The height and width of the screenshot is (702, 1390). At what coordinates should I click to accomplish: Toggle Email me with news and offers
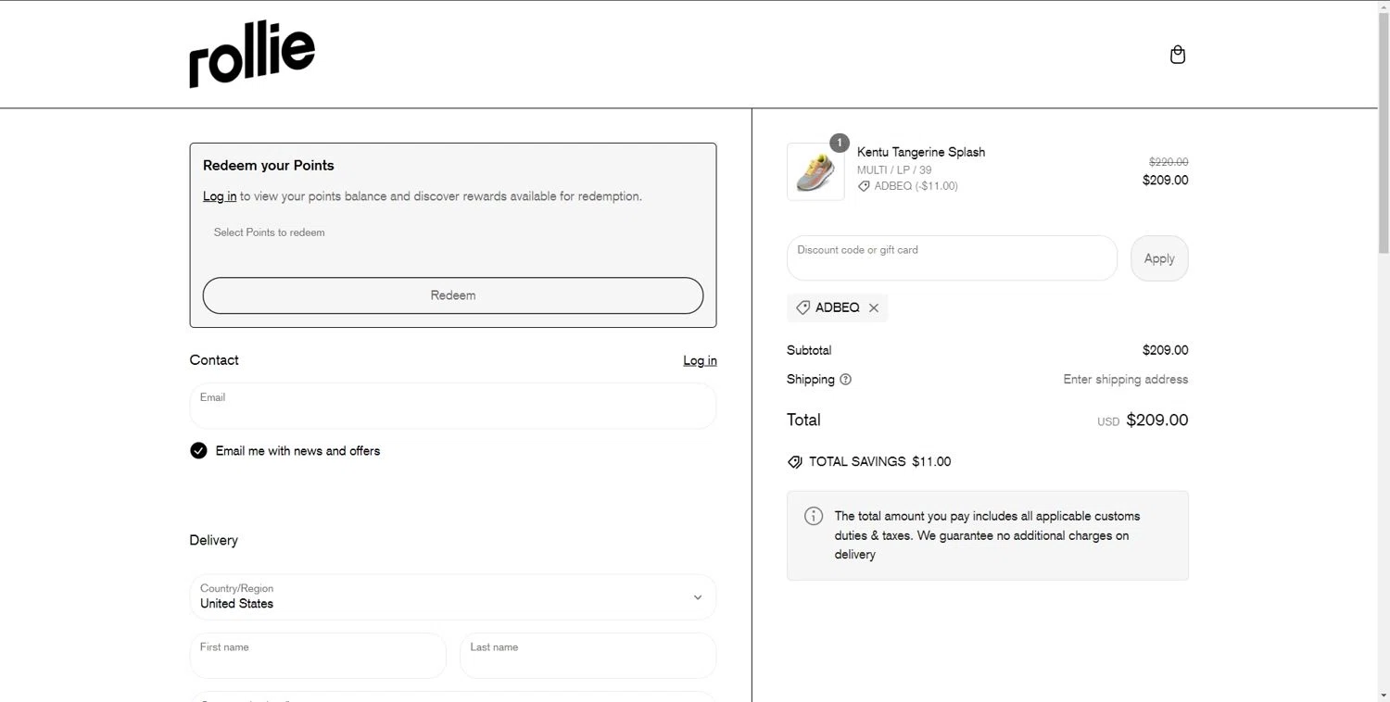click(x=198, y=451)
